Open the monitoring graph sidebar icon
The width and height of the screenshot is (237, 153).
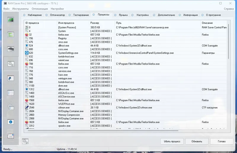pos(11,20)
